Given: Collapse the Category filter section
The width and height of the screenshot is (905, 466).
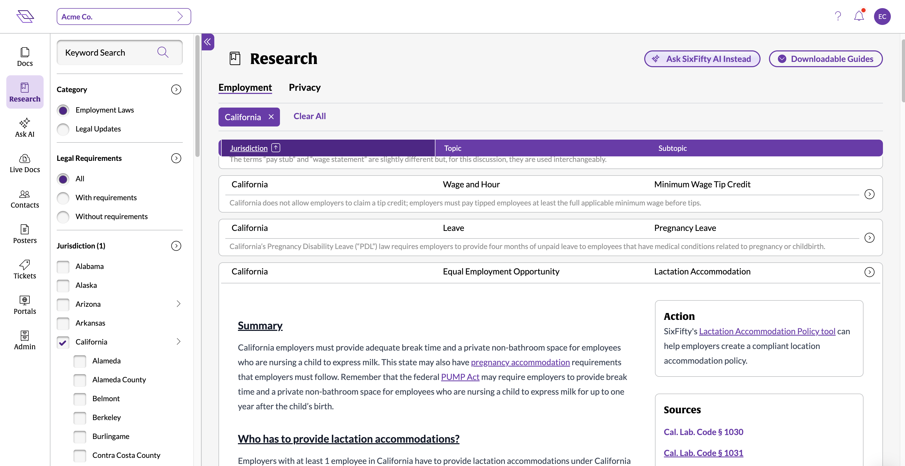Looking at the screenshot, I should (x=176, y=89).
